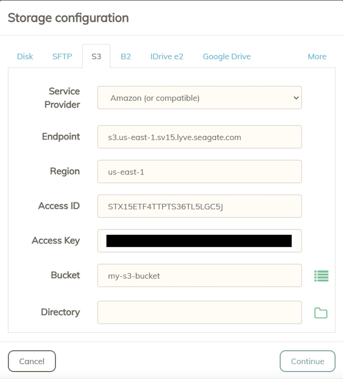Switch to the Disk tab
The image size is (343, 379).
(25, 57)
